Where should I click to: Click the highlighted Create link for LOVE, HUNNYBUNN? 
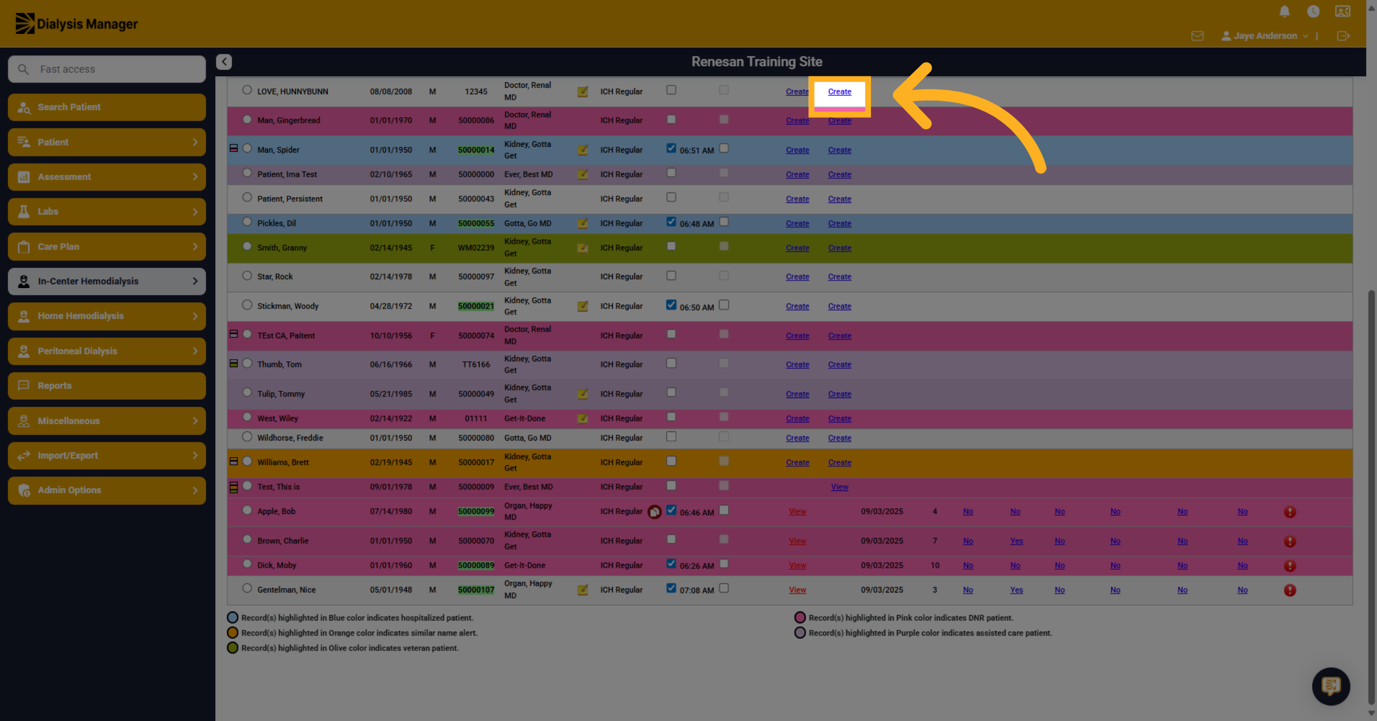(839, 92)
